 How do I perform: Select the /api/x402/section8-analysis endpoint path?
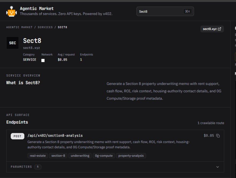[x=55, y=136]
